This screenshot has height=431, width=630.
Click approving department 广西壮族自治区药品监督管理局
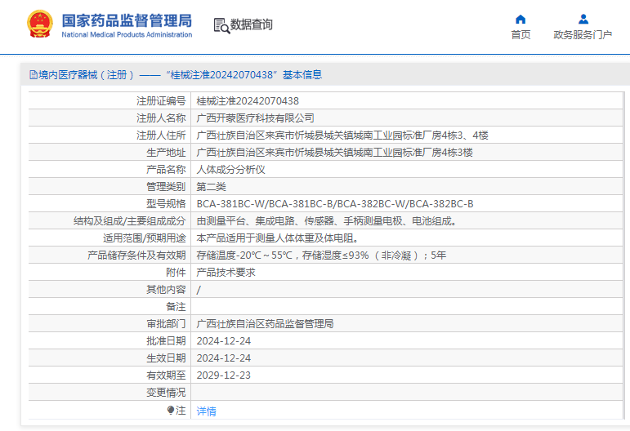tap(265, 324)
